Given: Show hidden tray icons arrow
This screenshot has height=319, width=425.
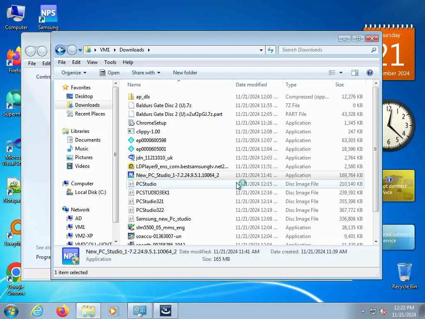Looking at the screenshot, I should (363, 312).
